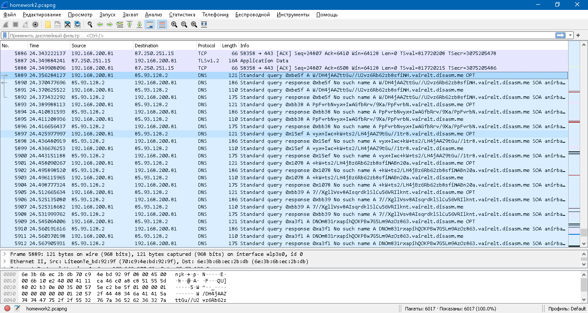Sort by the Info column header
The height and width of the screenshot is (313, 588).
tap(403, 46)
